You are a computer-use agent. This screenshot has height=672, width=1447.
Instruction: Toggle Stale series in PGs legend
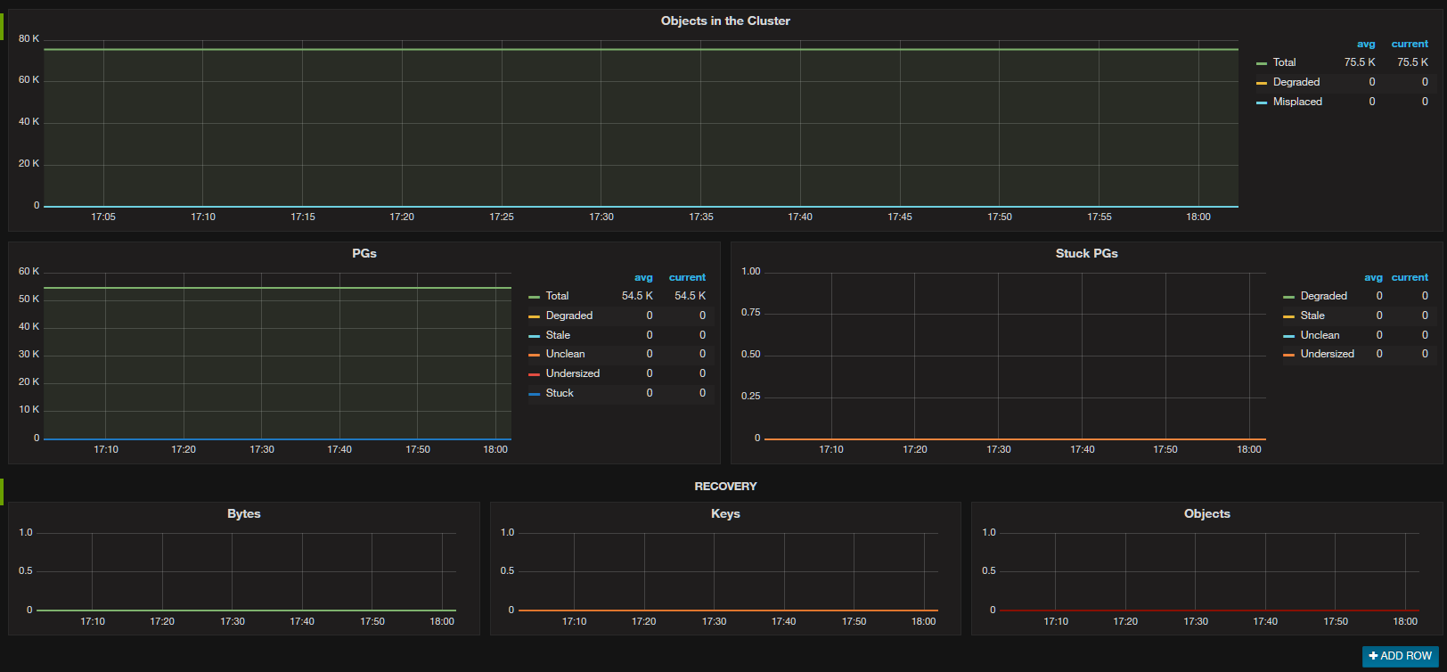pos(558,335)
